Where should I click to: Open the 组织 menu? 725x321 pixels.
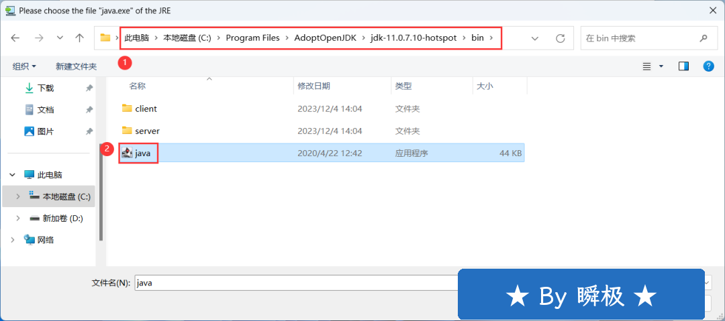[24, 66]
